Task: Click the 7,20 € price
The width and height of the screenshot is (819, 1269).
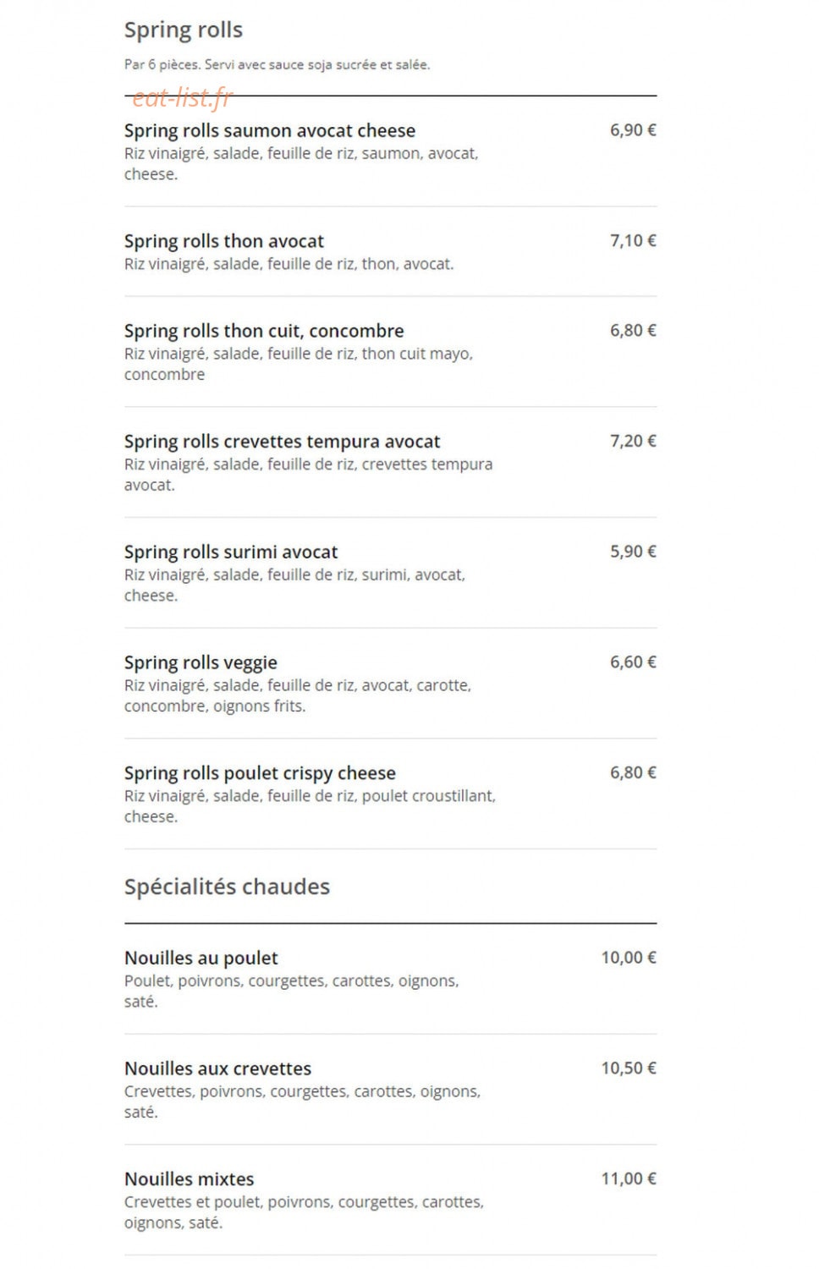Action: pos(633,441)
